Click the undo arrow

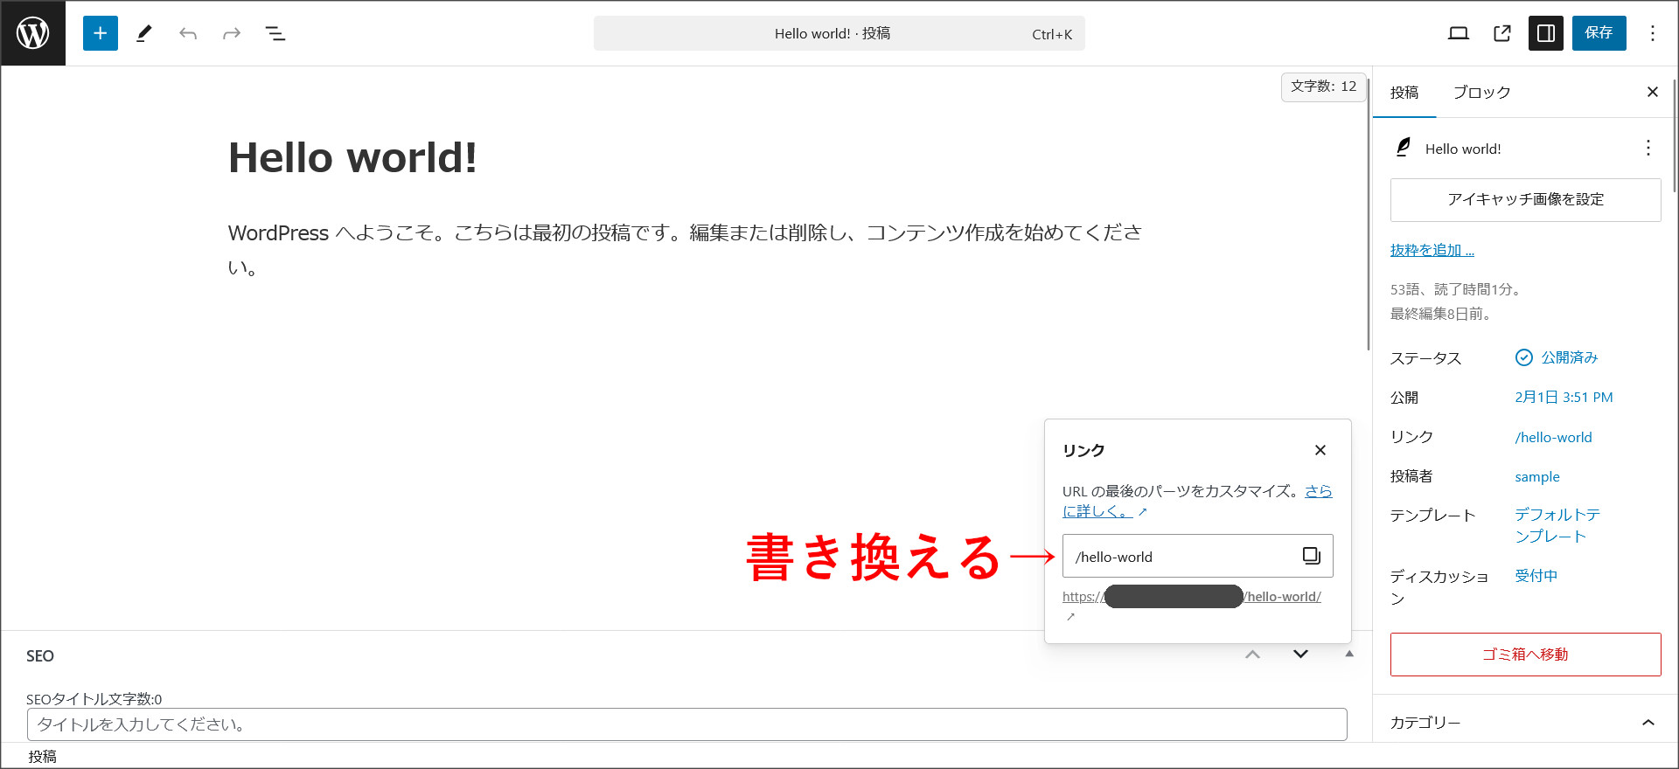pos(188,33)
